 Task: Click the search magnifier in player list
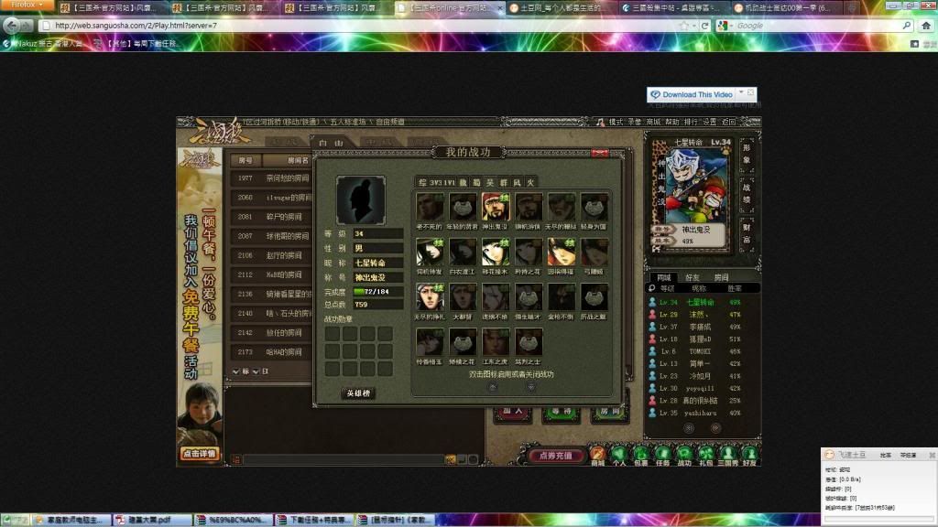[652, 288]
